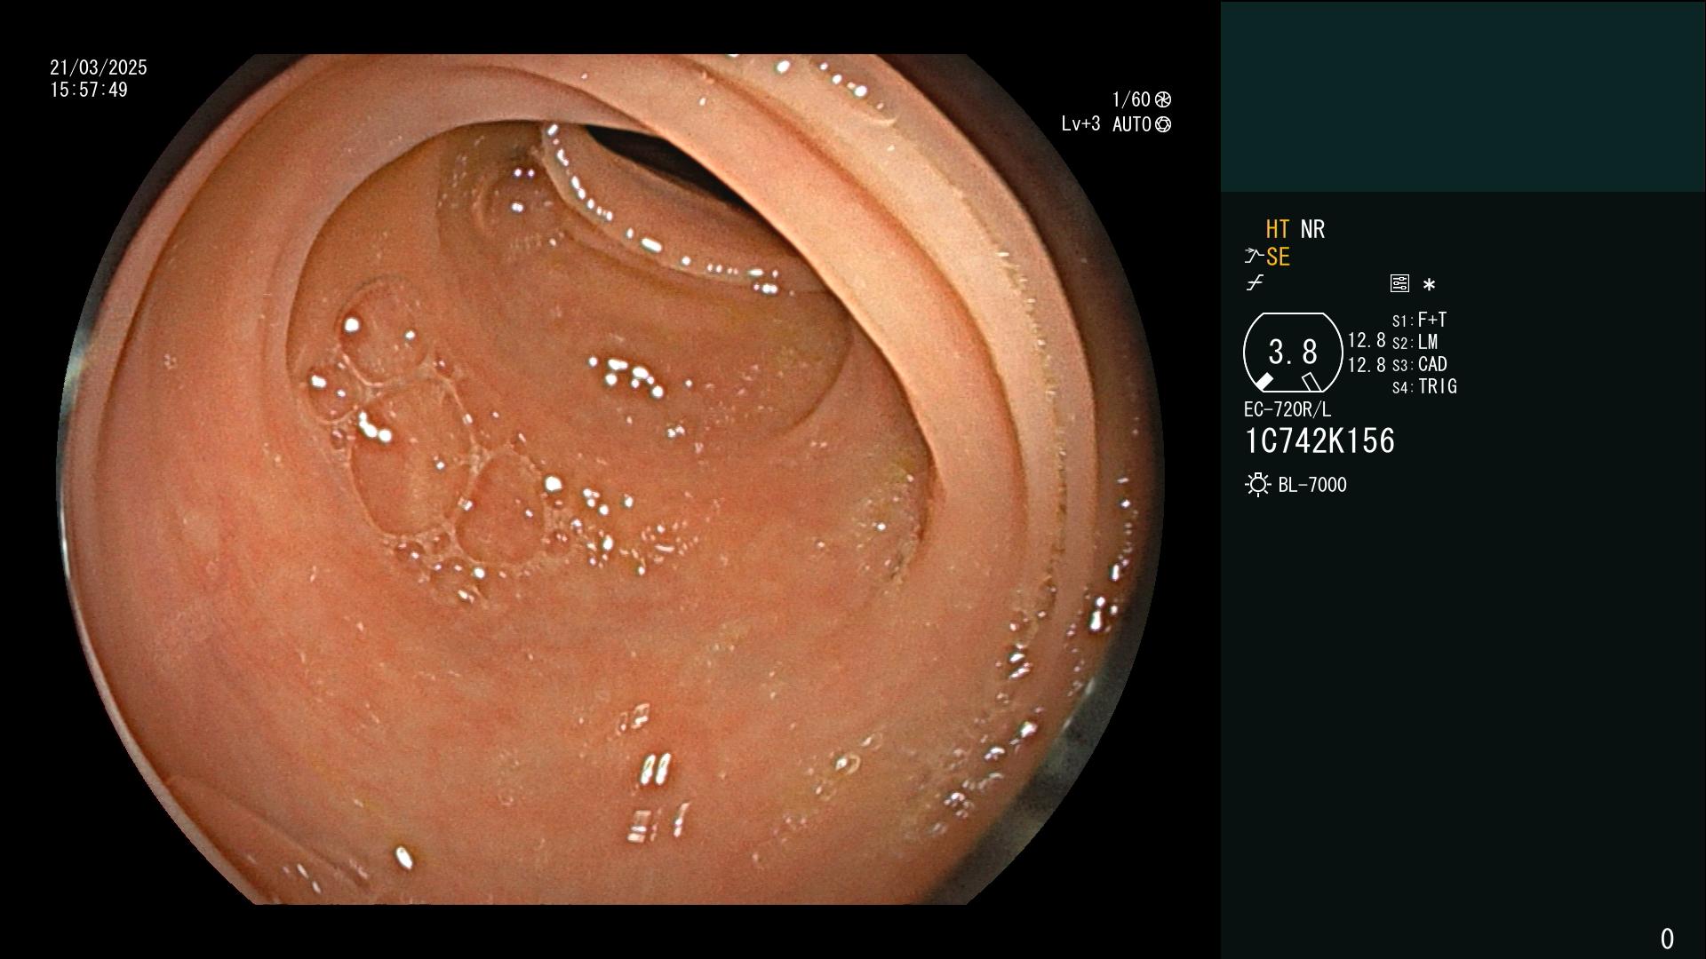The image size is (1706, 959).
Task: Click the tone curve icon below SE
Action: pyautogui.click(x=1255, y=283)
